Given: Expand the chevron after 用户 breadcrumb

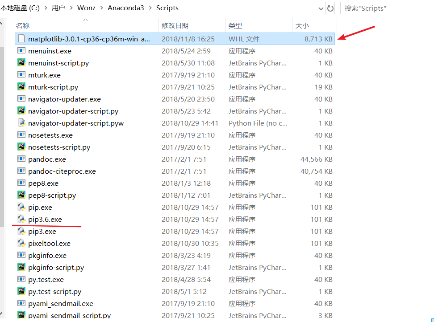Looking at the screenshot, I should point(71,8).
